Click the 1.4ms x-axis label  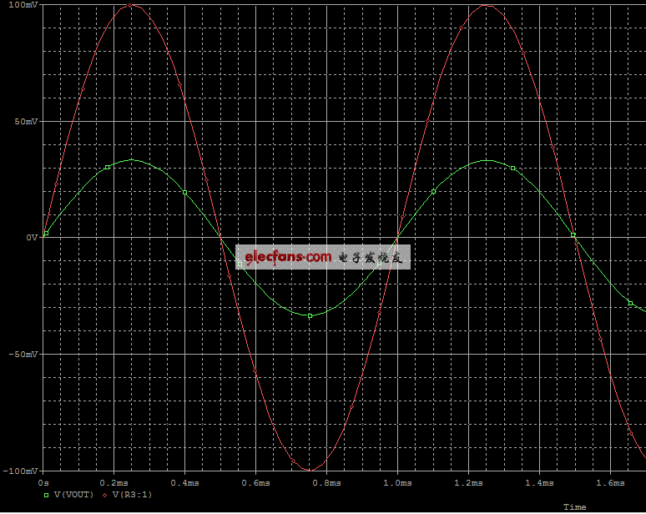(x=539, y=482)
